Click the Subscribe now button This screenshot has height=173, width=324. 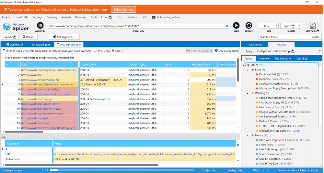pyautogui.click(x=123, y=9)
